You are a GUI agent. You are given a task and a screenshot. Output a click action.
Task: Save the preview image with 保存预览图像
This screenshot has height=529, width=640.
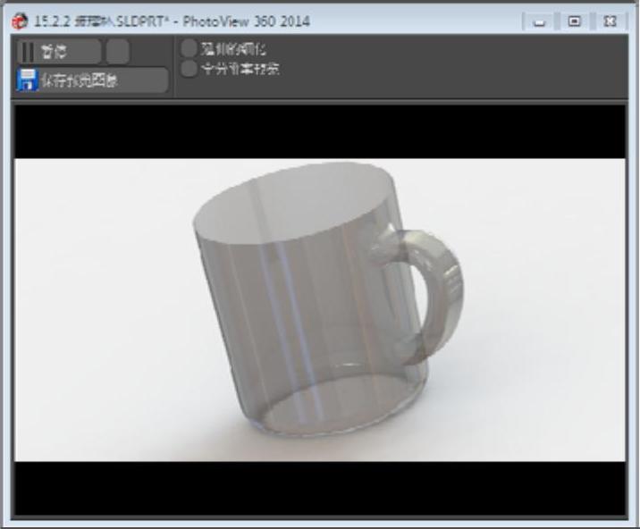point(93,80)
